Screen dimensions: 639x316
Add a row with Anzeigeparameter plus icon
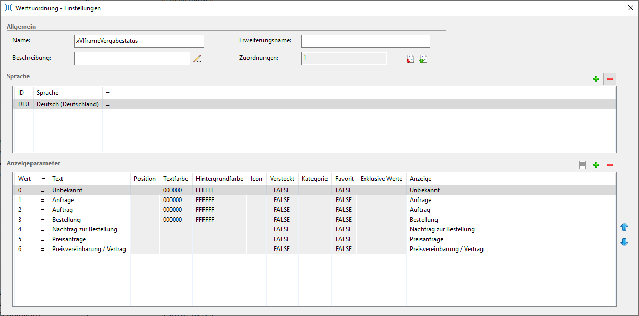596,165
